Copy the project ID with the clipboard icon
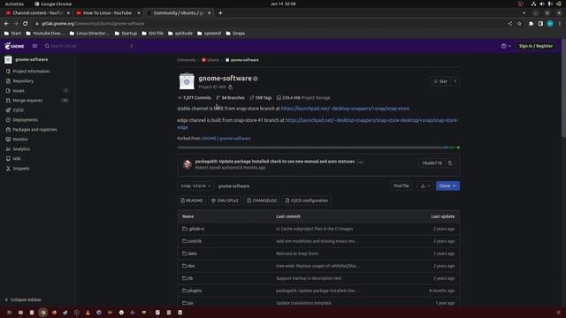 click(230, 87)
